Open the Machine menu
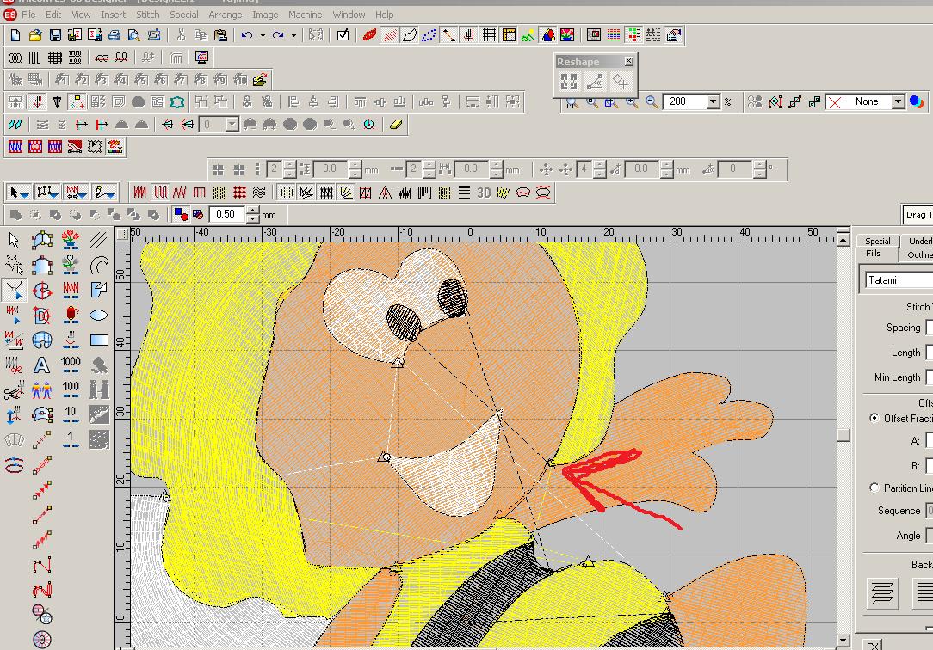This screenshot has width=933, height=650. click(x=305, y=15)
